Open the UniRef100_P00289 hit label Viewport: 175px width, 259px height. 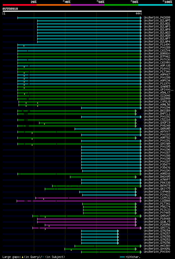(157, 47)
